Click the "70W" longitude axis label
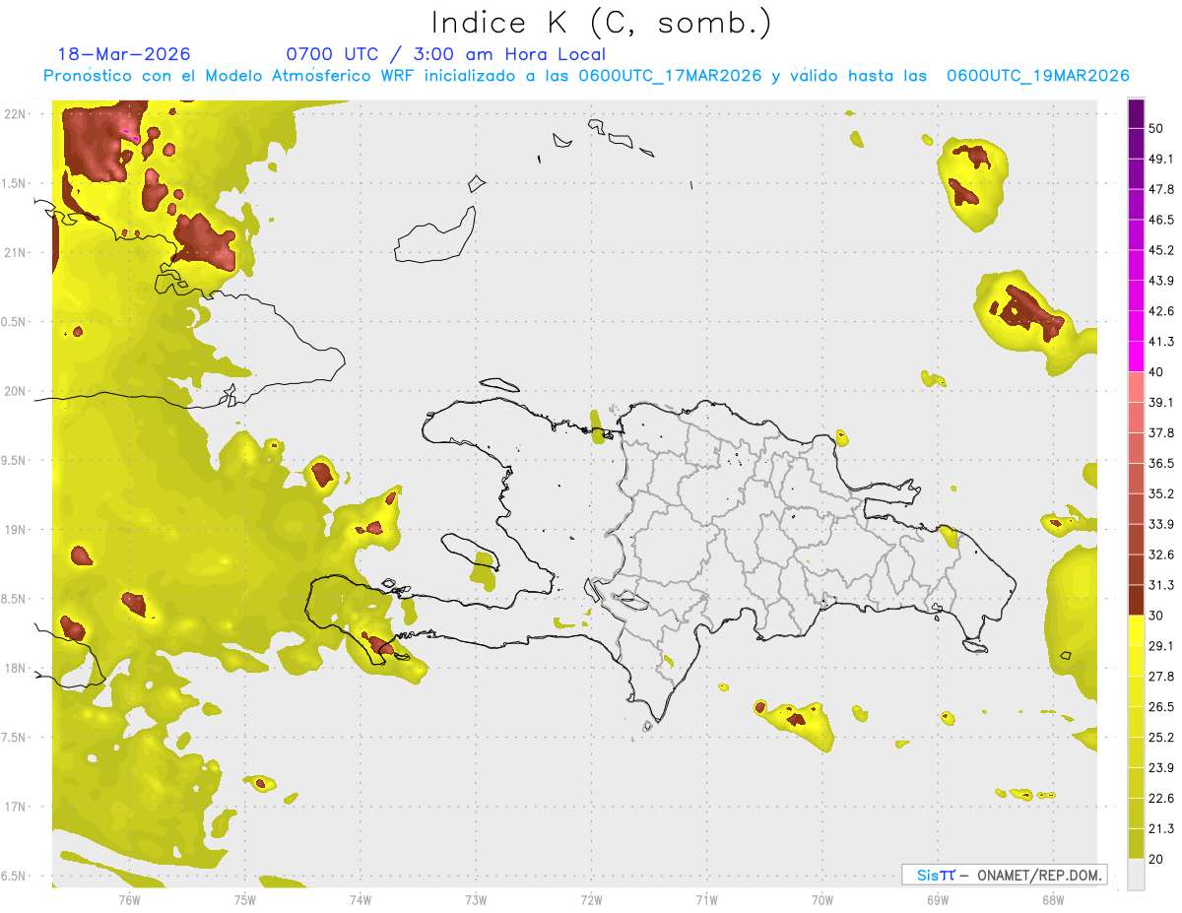Viewport: 1182px width, 913px height. coord(822,900)
